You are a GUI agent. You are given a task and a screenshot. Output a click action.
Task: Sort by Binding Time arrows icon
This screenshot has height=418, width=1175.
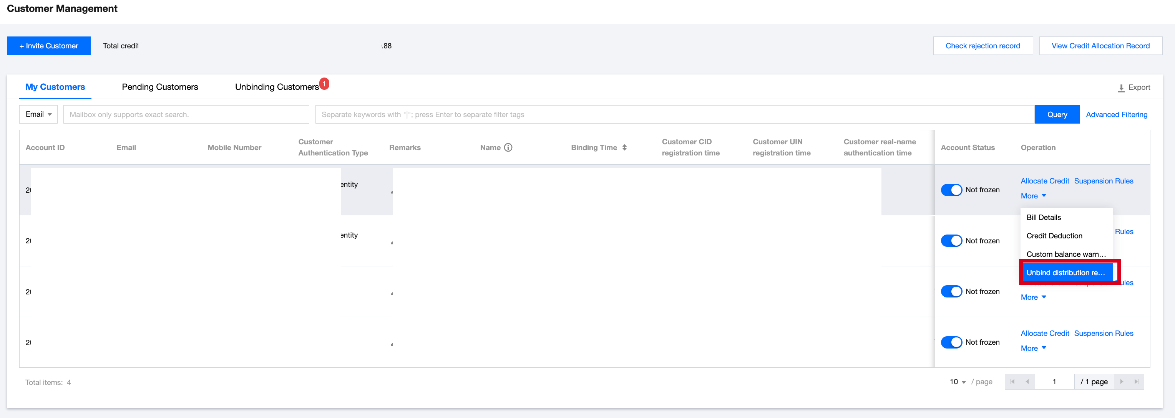click(624, 148)
